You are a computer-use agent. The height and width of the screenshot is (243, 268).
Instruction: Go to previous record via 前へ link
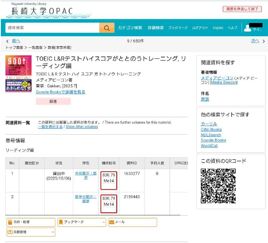coord(16,41)
